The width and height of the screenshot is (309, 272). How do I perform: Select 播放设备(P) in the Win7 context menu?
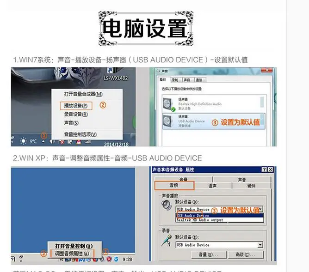tap(76, 106)
